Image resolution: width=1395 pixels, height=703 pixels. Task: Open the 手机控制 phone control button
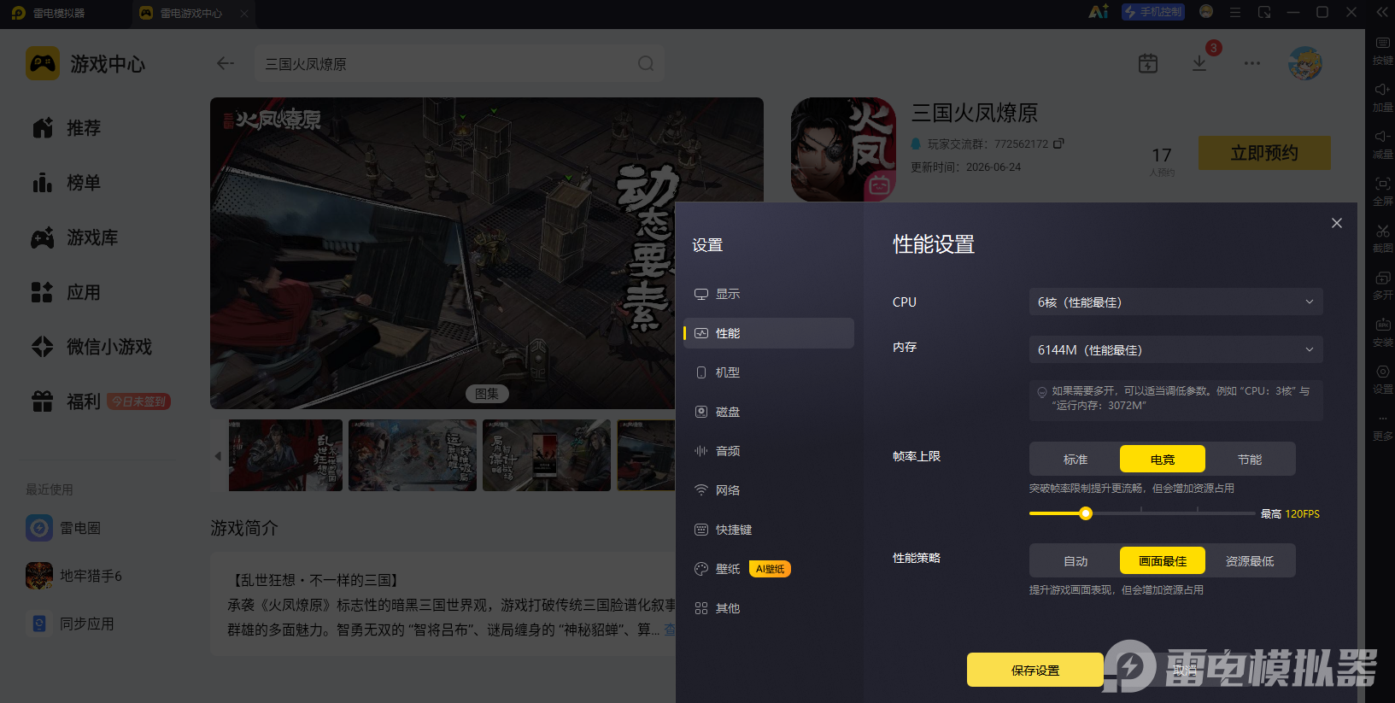1153,12
